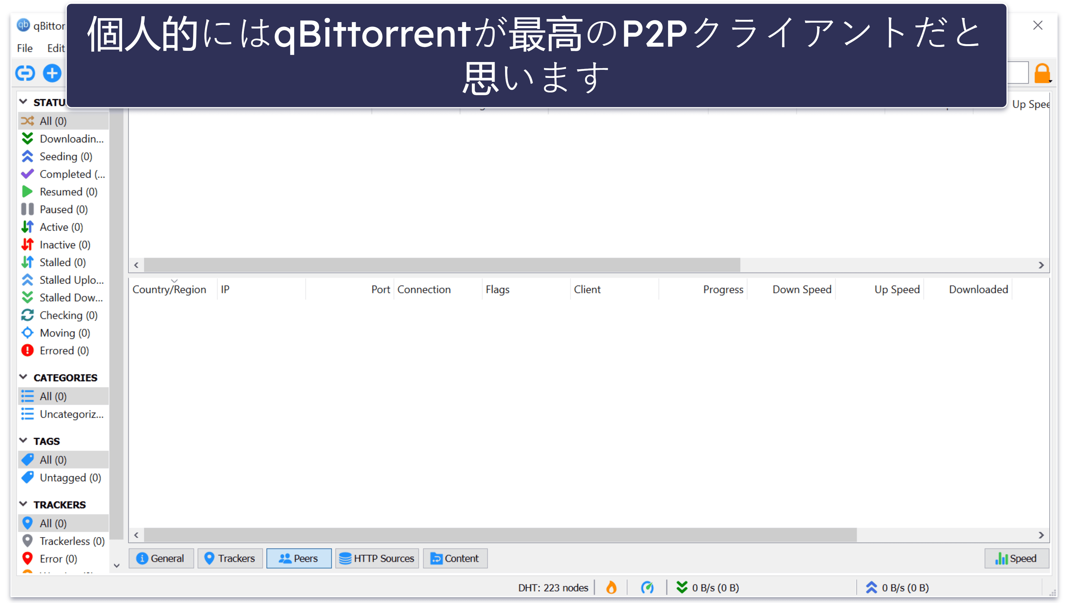1073x603 pixels.
Task: Open the Speed graph tab
Action: (1016, 559)
